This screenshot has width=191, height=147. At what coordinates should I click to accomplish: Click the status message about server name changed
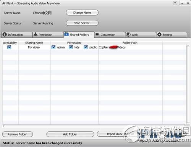49,143
